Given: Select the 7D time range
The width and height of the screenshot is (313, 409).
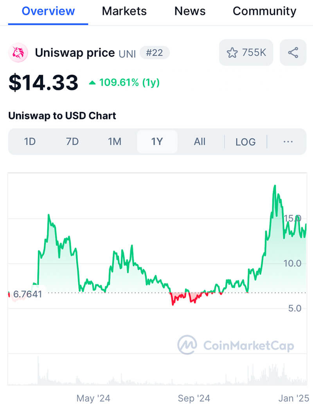Looking at the screenshot, I should pyautogui.click(x=72, y=142).
